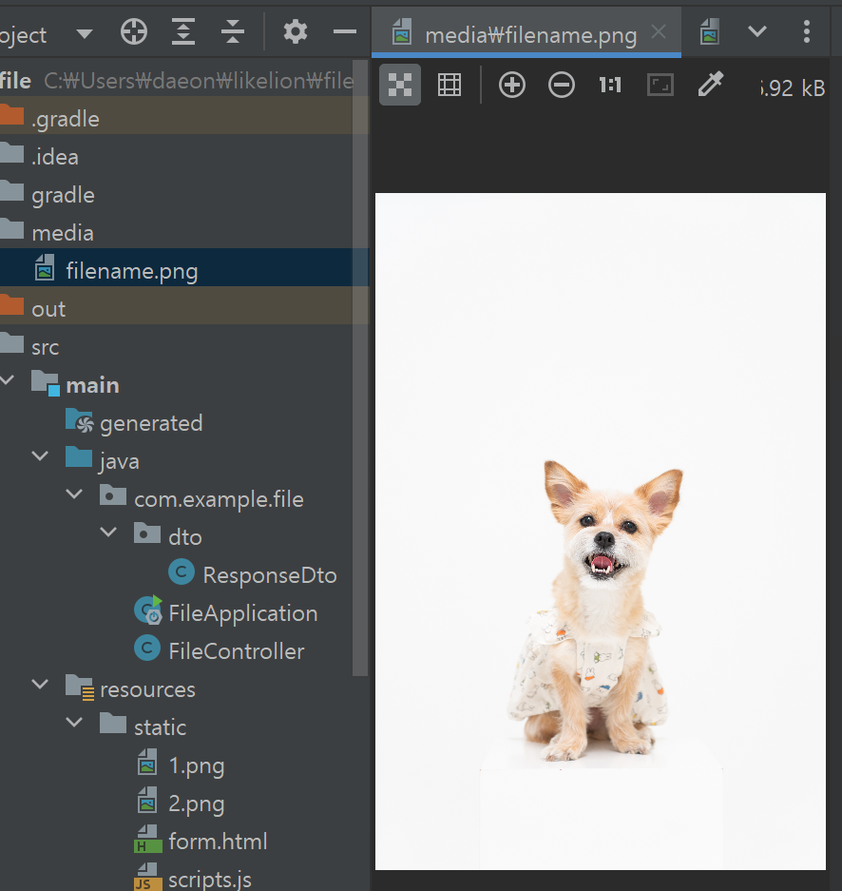Collapse the static folder chevron

(74, 723)
